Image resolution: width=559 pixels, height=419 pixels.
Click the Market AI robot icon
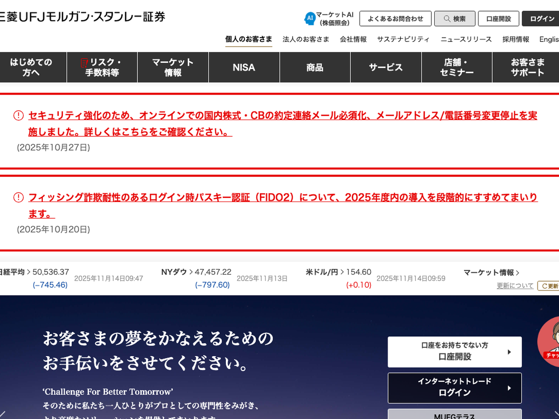coord(310,19)
